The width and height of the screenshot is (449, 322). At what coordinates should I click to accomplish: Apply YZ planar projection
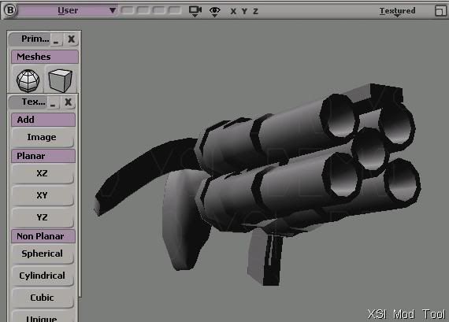(x=42, y=217)
